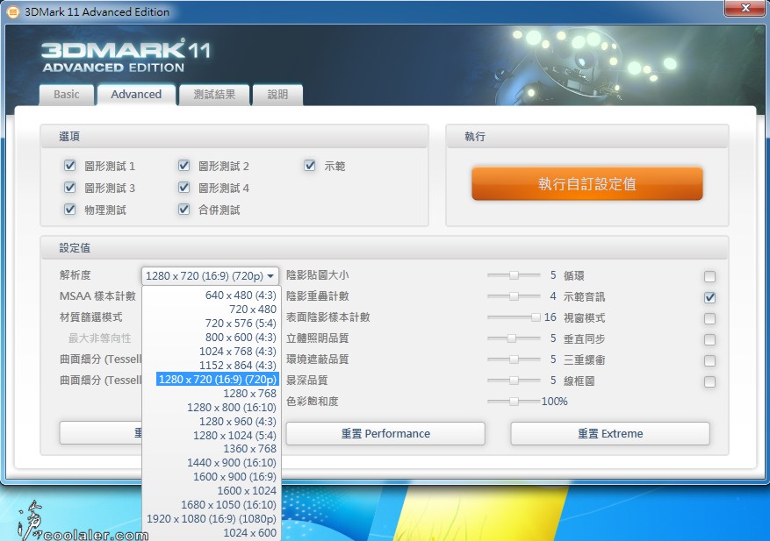Pick 1024 x 600 resolution
Viewport: 770px width, 541px height.
[x=250, y=532]
